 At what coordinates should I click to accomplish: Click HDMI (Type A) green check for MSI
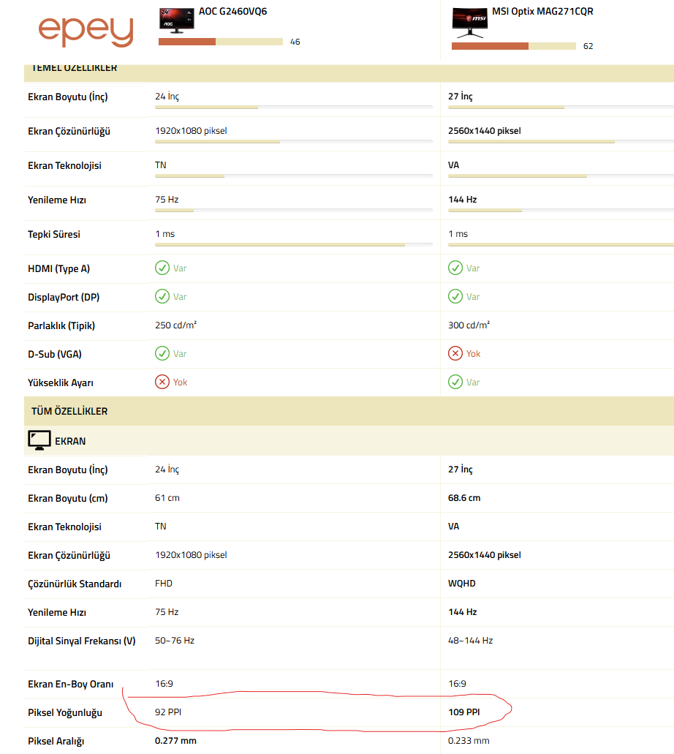point(455,268)
